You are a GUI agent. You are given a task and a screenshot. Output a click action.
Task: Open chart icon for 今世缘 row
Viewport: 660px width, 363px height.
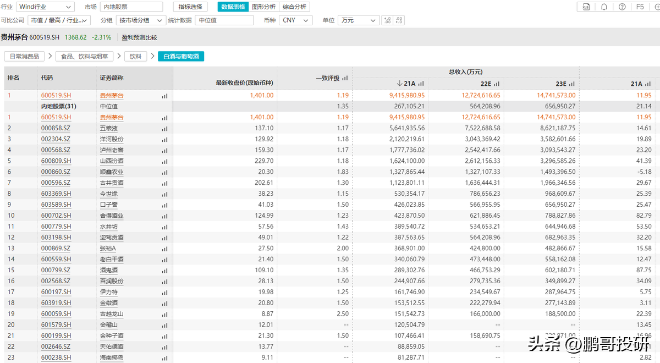pos(164,194)
